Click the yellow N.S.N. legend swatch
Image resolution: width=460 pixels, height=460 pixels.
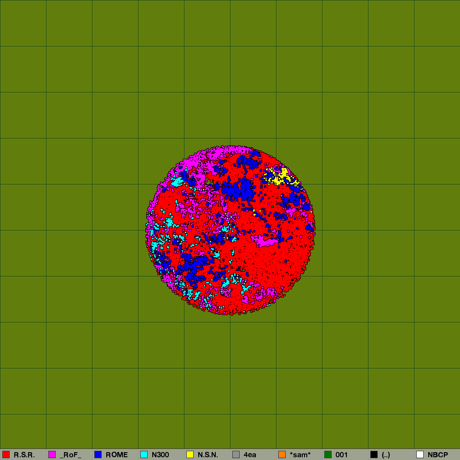(x=190, y=454)
